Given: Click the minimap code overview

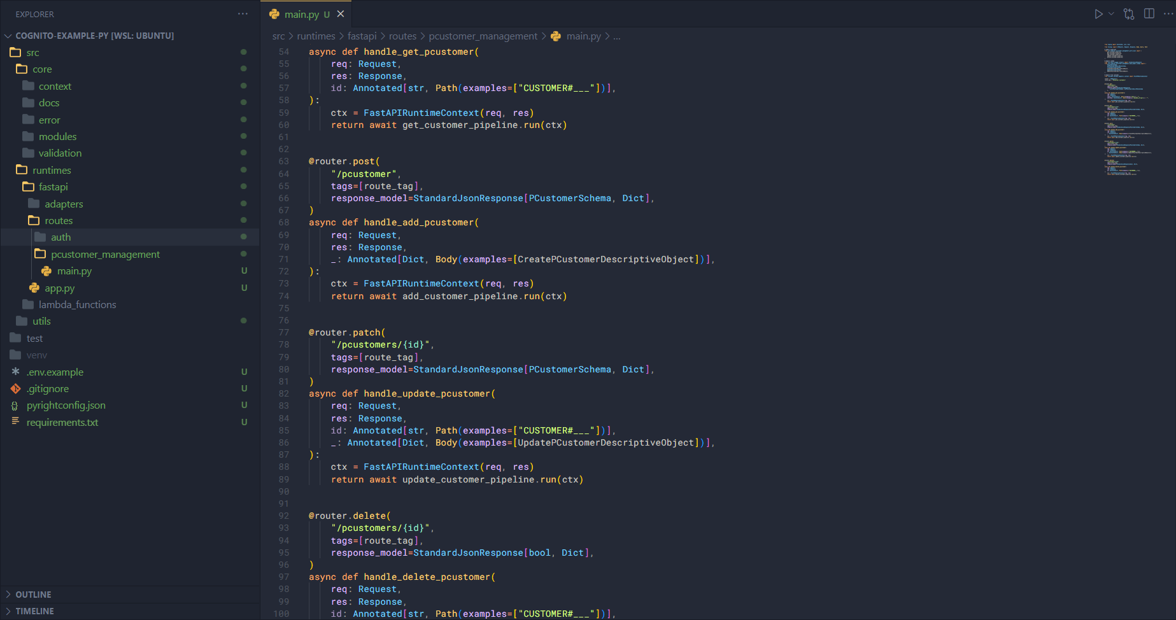Looking at the screenshot, I should [1127, 108].
